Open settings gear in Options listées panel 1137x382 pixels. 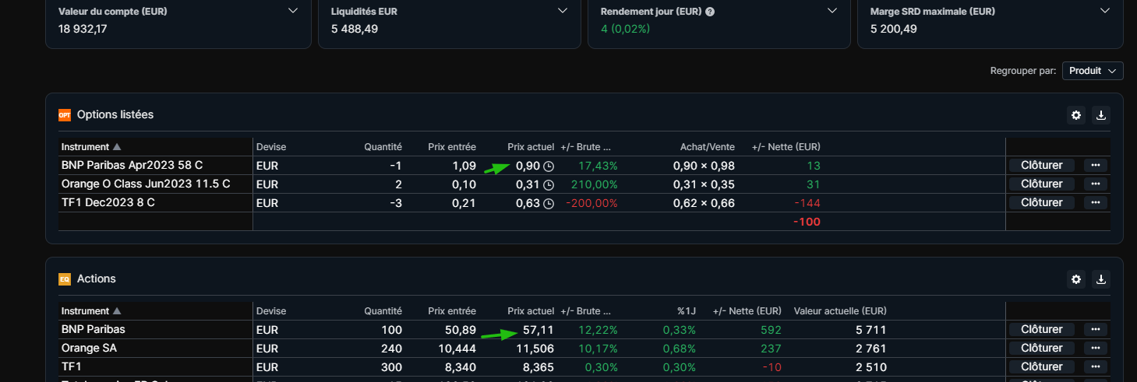(x=1076, y=115)
